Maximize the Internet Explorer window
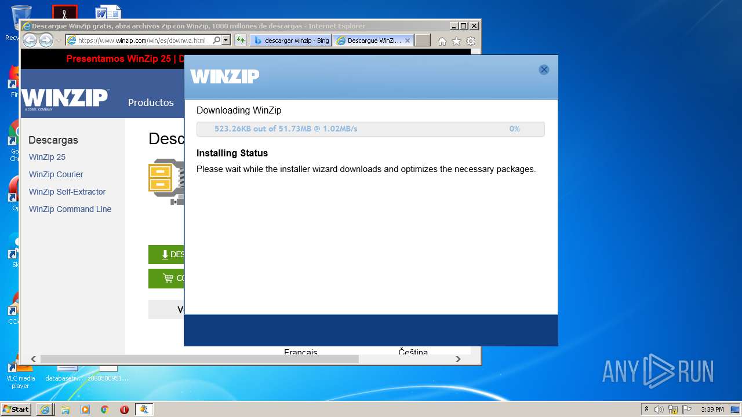This screenshot has width=742, height=417. coord(463,26)
